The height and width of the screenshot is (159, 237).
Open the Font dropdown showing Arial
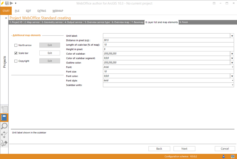pos(232,67)
